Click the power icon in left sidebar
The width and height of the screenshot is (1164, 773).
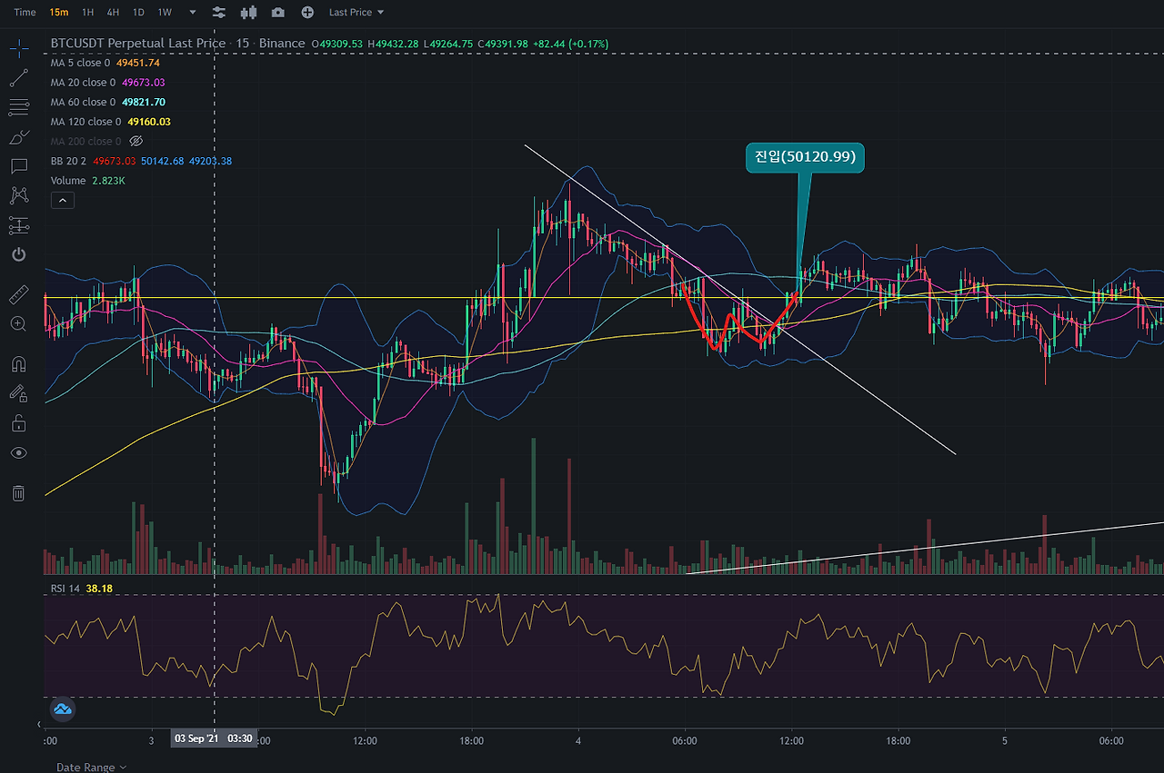pos(18,254)
